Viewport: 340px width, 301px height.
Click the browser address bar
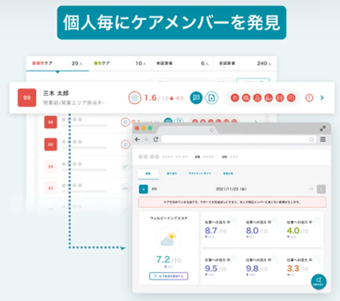point(235,140)
